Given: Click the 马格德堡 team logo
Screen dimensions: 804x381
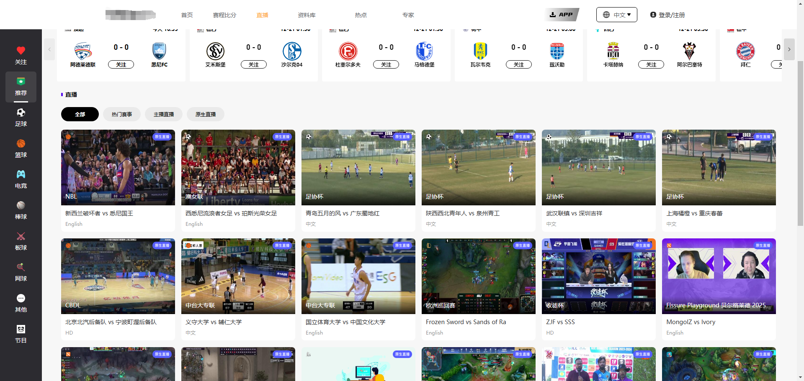Looking at the screenshot, I should pos(424,51).
